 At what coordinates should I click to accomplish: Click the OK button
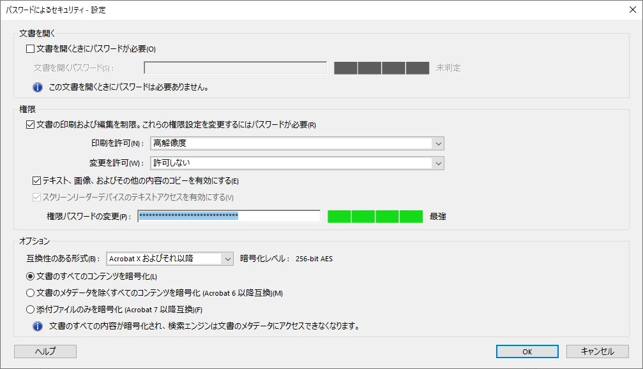point(527,351)
